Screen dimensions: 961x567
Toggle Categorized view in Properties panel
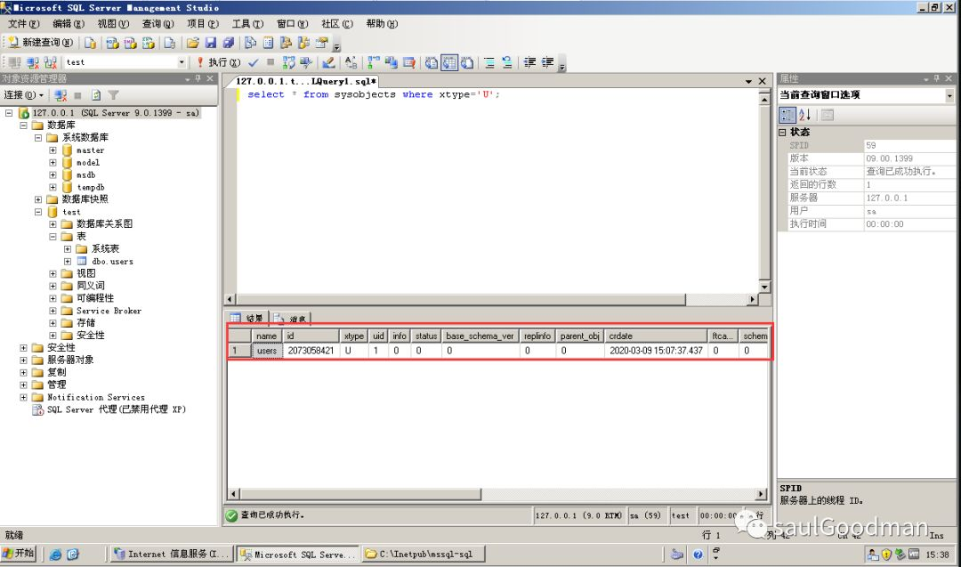click(787, 115)
